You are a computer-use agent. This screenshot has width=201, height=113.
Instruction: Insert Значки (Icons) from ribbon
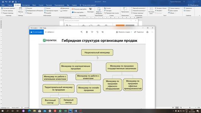pos(47,8)
